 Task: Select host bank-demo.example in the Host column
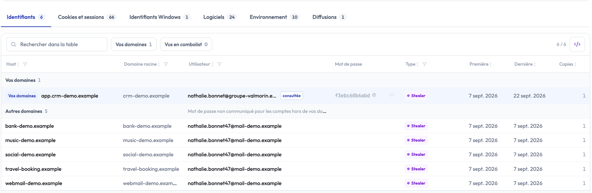30,126
